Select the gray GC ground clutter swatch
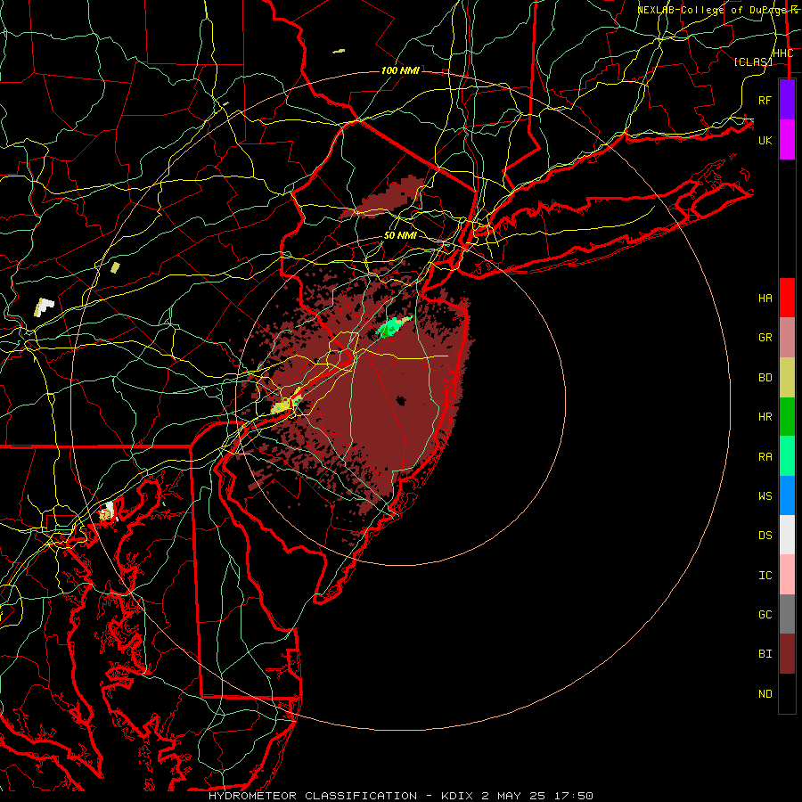The height and width of the screenshot is (802, 802). tap(787, 614)
